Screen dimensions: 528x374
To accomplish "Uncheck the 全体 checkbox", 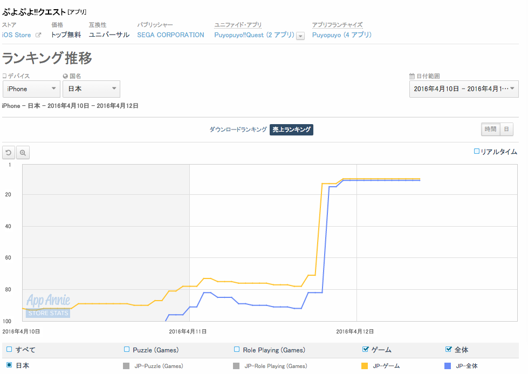I will click(x=448, y=349).
